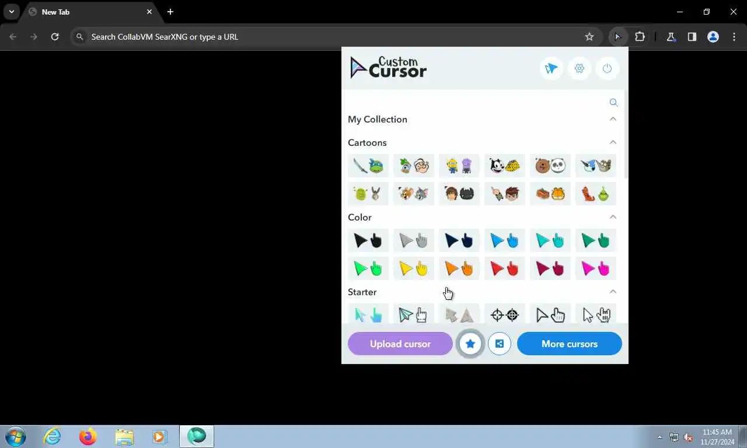This screenshot has width=747, height=448.
Task: Click the muted volume tray icon
Action: pyautogui.click(x=689, y=437)
